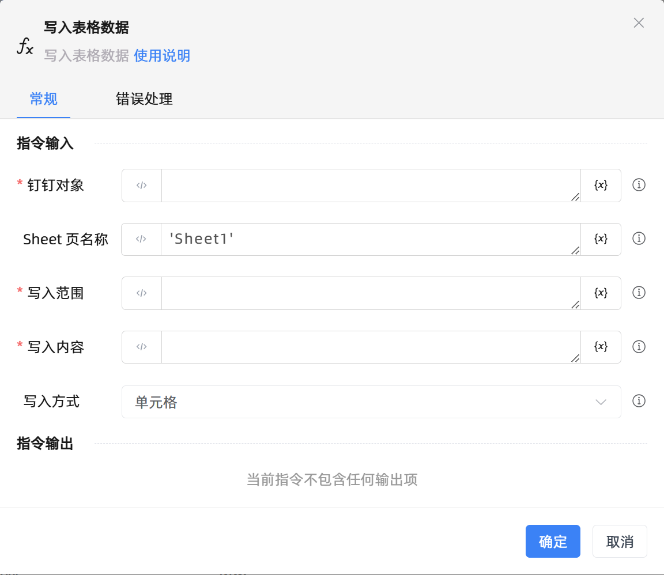Click the 取消 button
This screenshot has width=664, height=575.
click(620, 541)
